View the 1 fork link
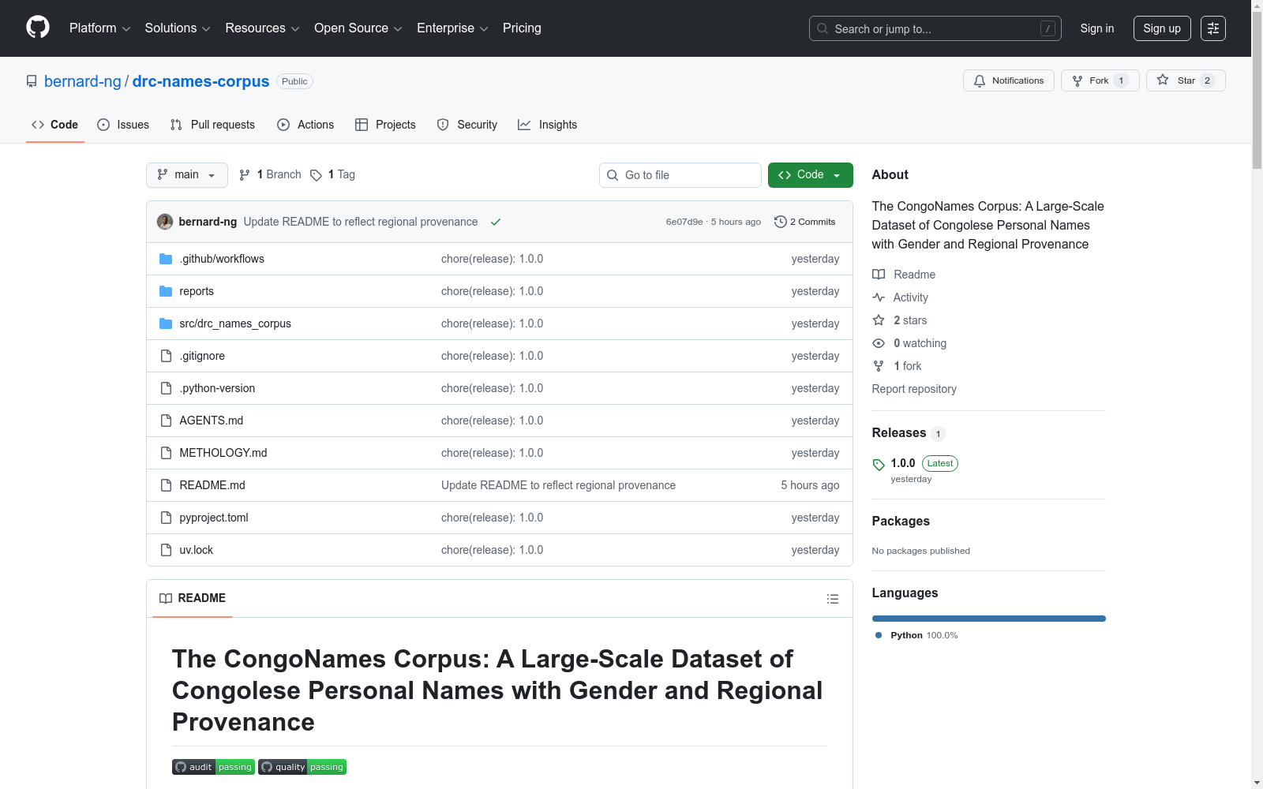The image size is (1263, 789). coord(898,366)
